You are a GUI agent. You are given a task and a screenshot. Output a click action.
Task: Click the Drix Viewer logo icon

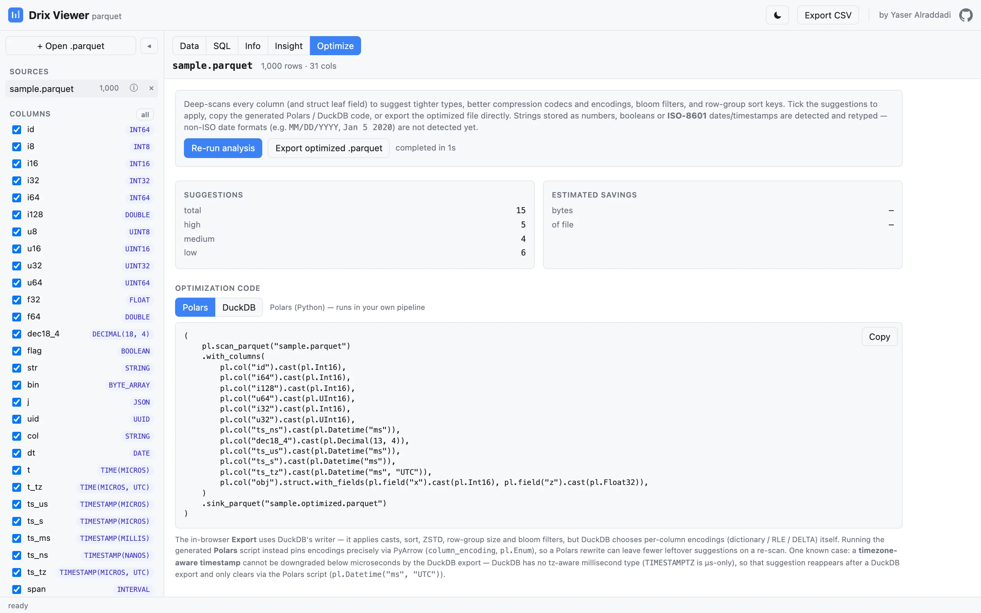pos(15,15)
